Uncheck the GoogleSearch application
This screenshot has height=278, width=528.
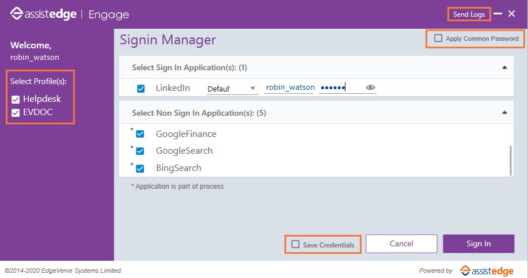coord(140,151)
